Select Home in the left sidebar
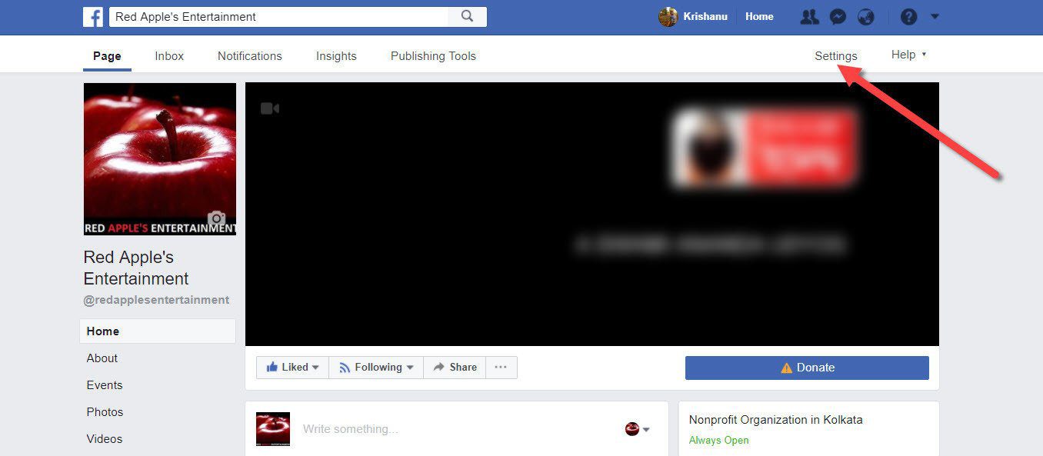Screen dimensions: 1043x456 158,331
